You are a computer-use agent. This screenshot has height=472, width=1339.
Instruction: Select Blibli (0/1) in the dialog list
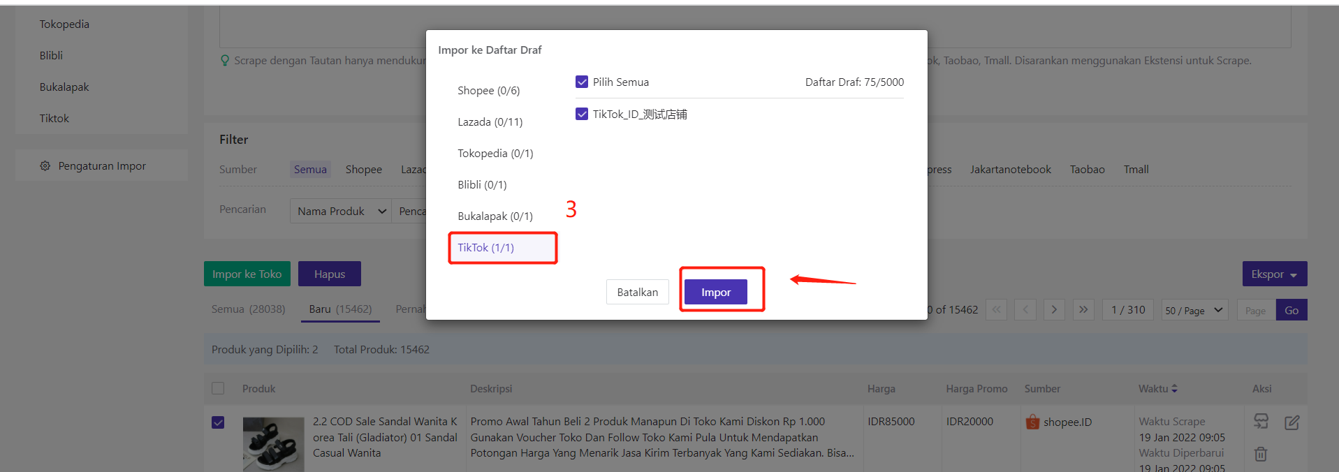click(x=482, y=185)
